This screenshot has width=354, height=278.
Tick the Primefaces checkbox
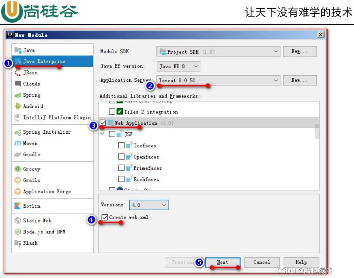[121, 168]
